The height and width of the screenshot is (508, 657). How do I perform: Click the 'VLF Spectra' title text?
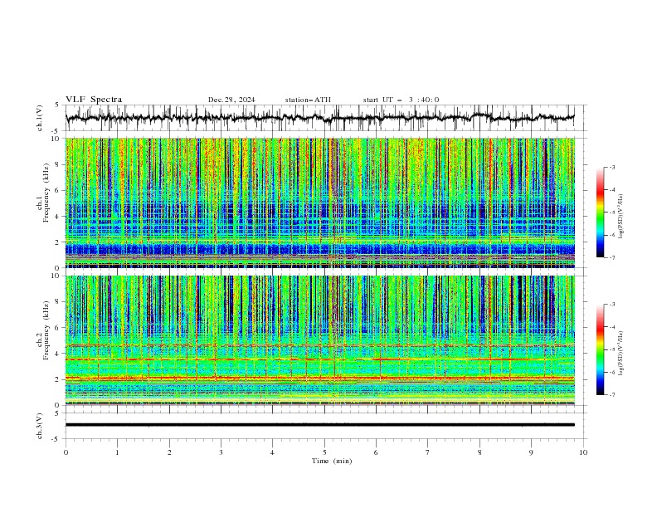pyautogui.click(x=94, y=100)
